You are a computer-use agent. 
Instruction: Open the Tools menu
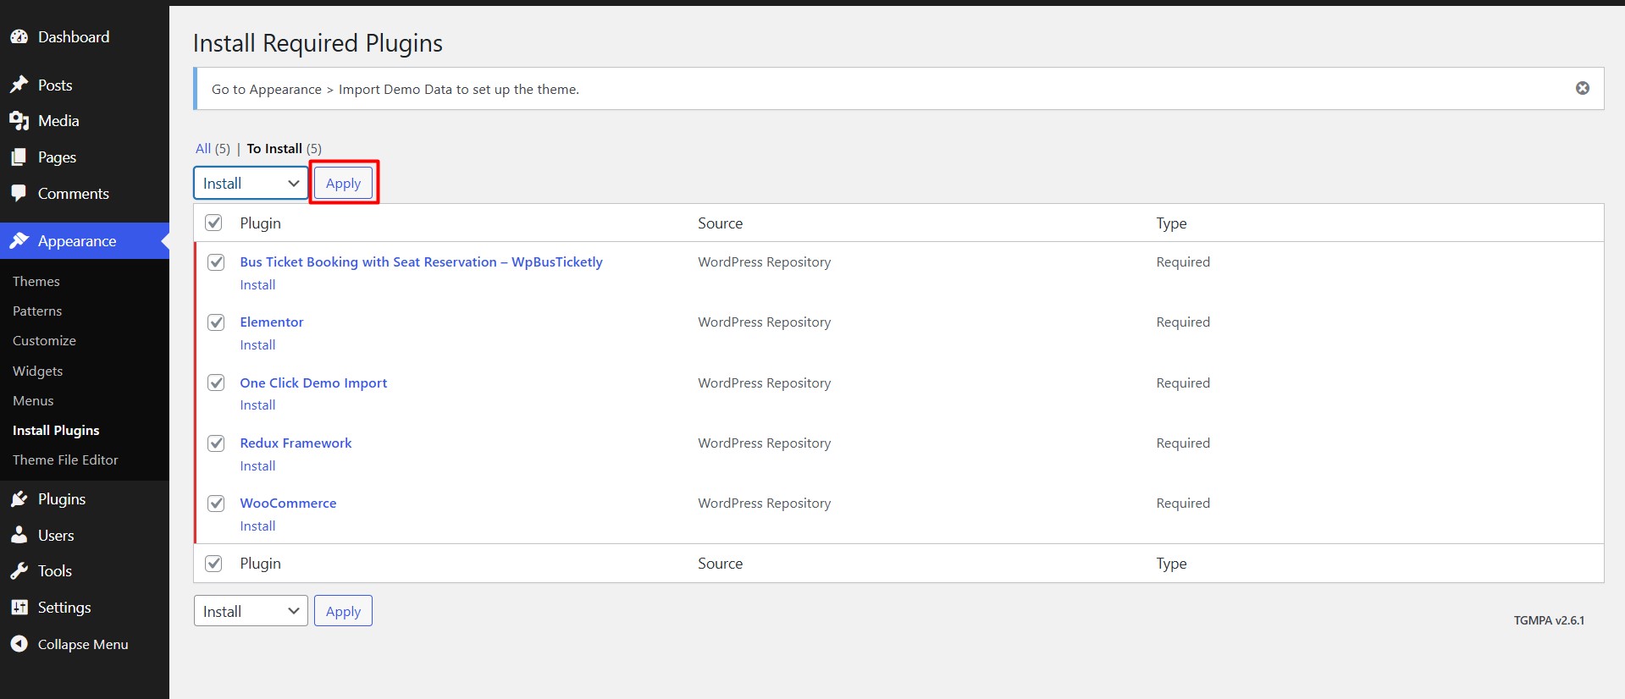[55, 571]
